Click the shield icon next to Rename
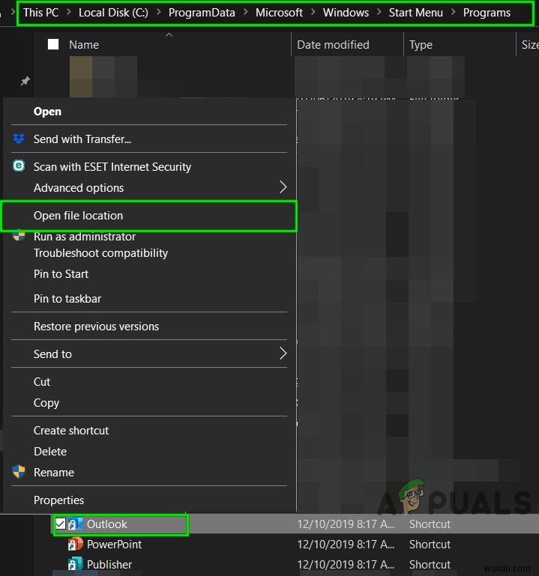The height and width of the screenshot is (576, 539). (19, 472)
